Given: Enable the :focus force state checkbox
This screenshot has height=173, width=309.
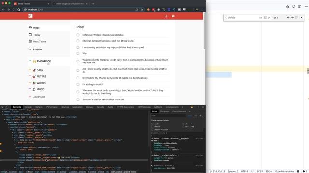Looking at the screenshot, I should 152,127.
